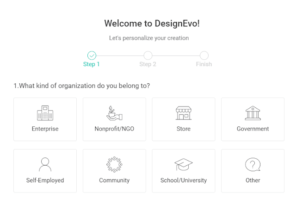Choose the Store shopfront icon
The height and width of the screenshot is (199, 296).
pyautogui.click(x=183, y=113)
